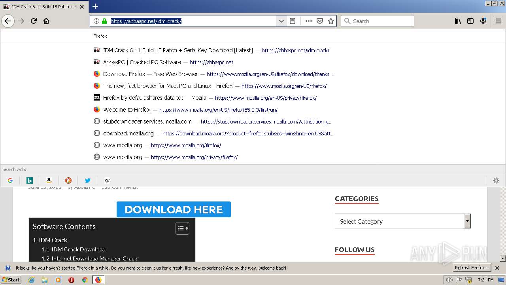Search with Google one-off icon
The height and width of the screenshot is (285, 506).
click(10, 180)
